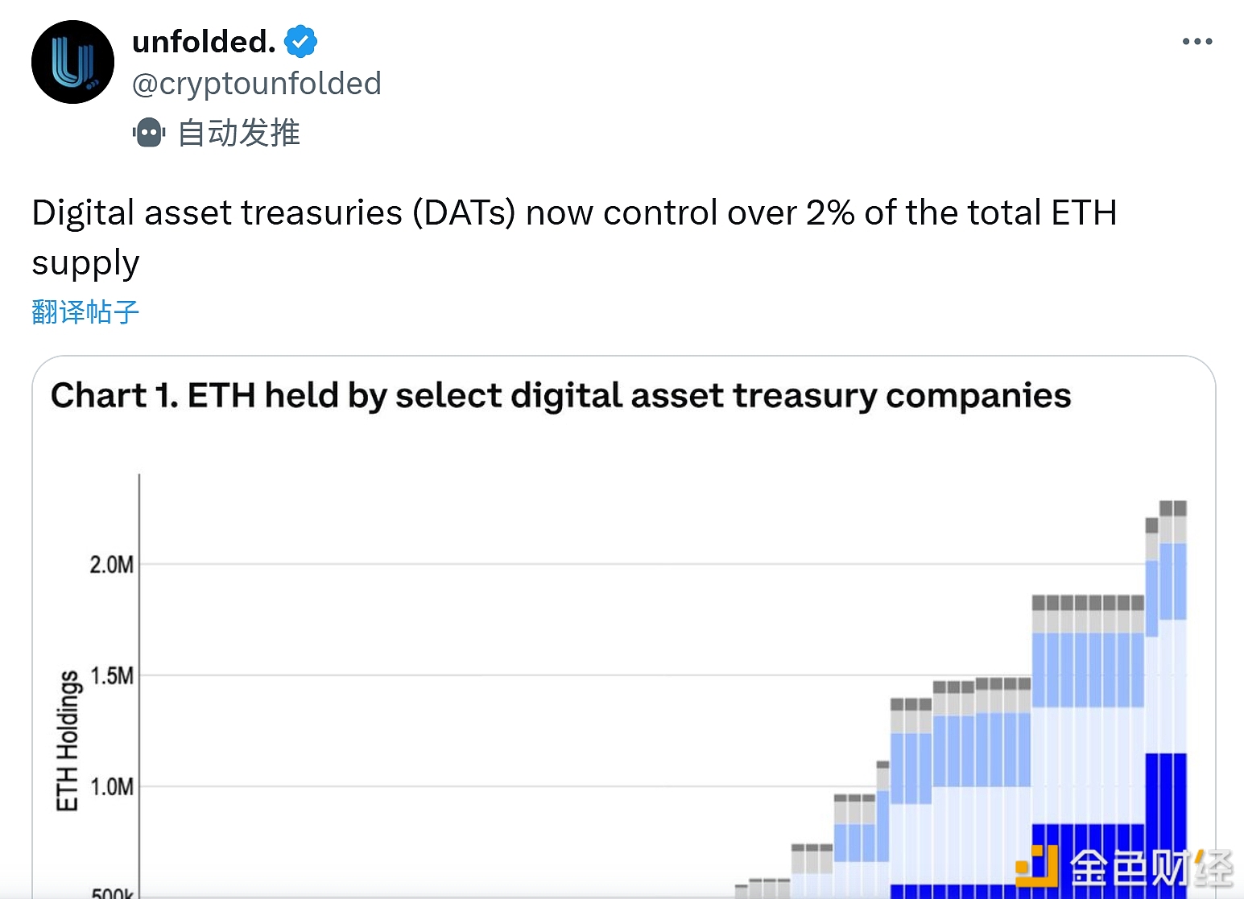Open the unfolded. display name link
Screen dimensions: 1244x899
204,42
